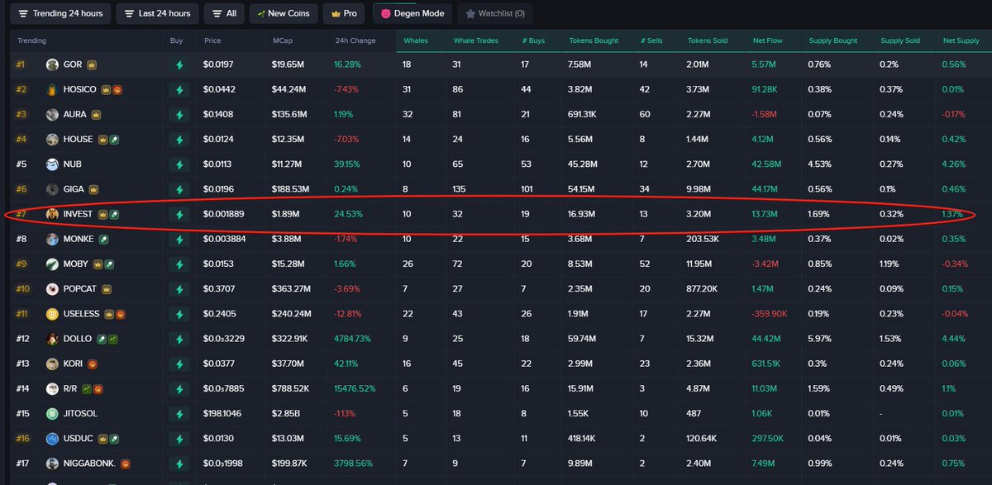Click the quick buy lightning icon for NIGGABONK
The height and width of the screenshot is (485, 992).
coord(178,464)
